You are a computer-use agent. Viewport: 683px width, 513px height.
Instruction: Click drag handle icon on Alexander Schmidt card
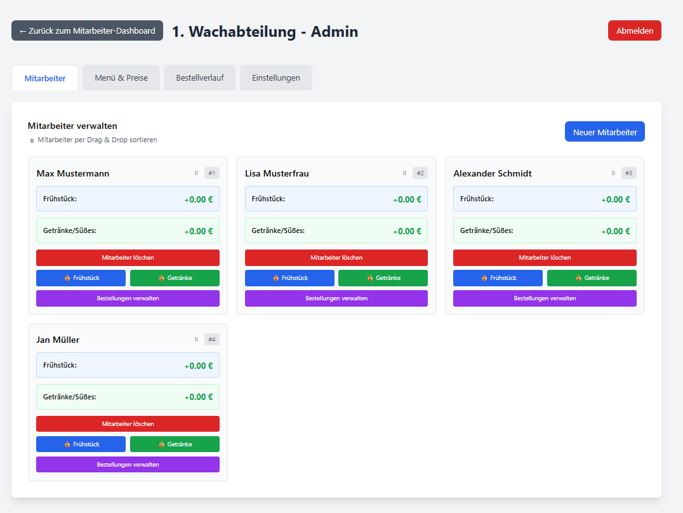(x=613, y=173)
